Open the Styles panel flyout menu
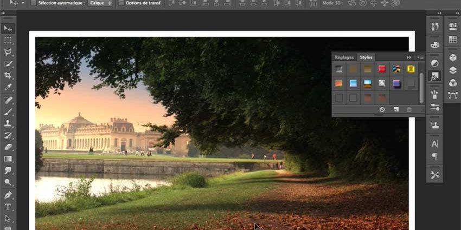461x230 pixels. tap(420, 57)
